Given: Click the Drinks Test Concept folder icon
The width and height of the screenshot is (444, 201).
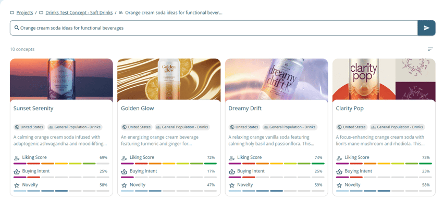Looking at the screenshot, I should click(41, 12).
